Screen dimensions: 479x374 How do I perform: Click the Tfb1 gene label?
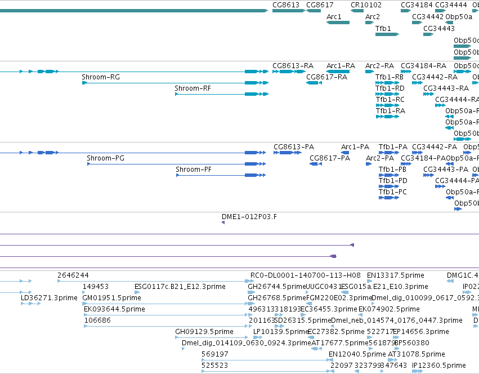(383, 29)
